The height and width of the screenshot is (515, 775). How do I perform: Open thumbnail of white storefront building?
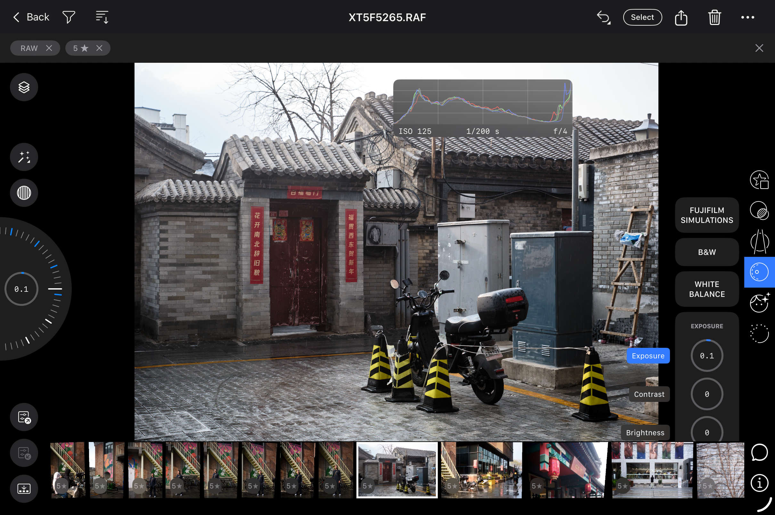point(652,470)
